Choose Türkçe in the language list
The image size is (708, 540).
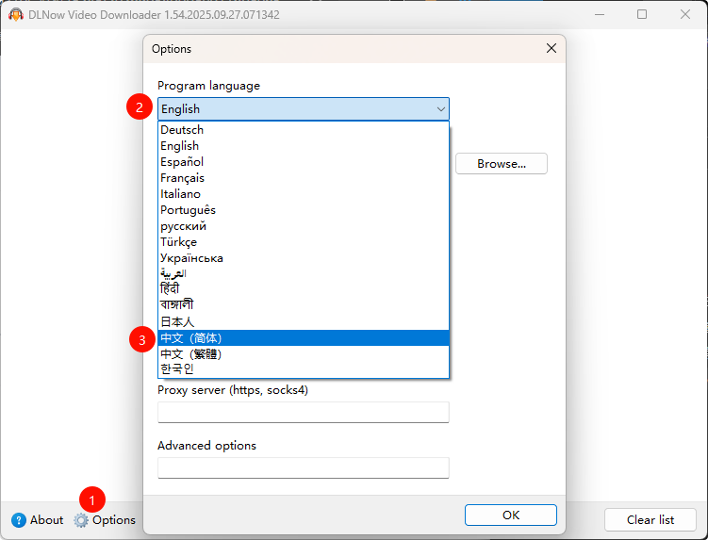pyautogui.click(x=304, y=242)
